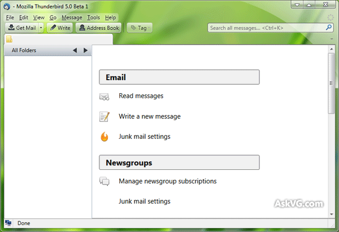Click the folder icon on the mail tab
The height and width of the screenshot is (232, 339).
(x=9, y=39)
